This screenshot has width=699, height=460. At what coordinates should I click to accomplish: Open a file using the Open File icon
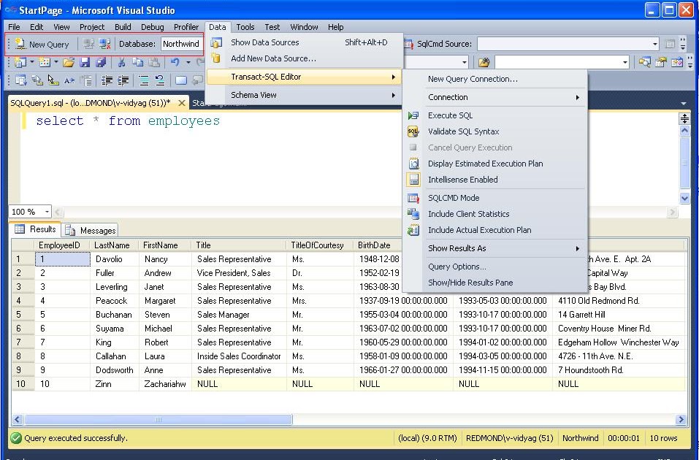pos(69,63)
